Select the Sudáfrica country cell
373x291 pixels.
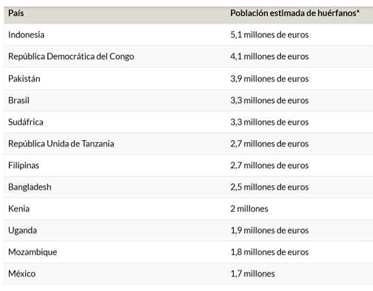pyautogui.click(x=25, y=122)
